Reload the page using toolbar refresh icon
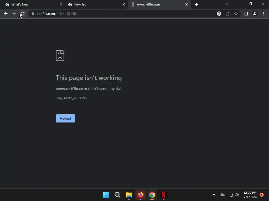The height and width of the screenshot is (201, 269). pyautogui.click(x=23, y=14)
